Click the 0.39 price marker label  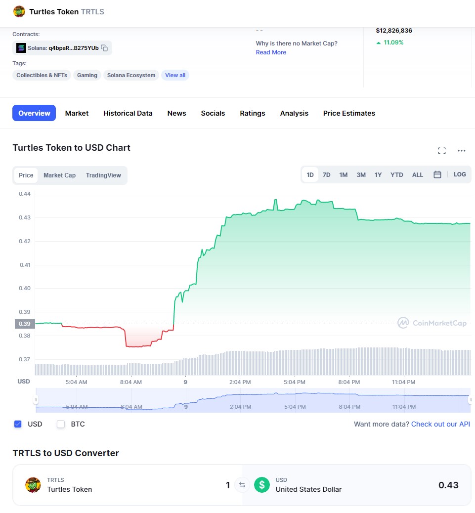point(25,324)
